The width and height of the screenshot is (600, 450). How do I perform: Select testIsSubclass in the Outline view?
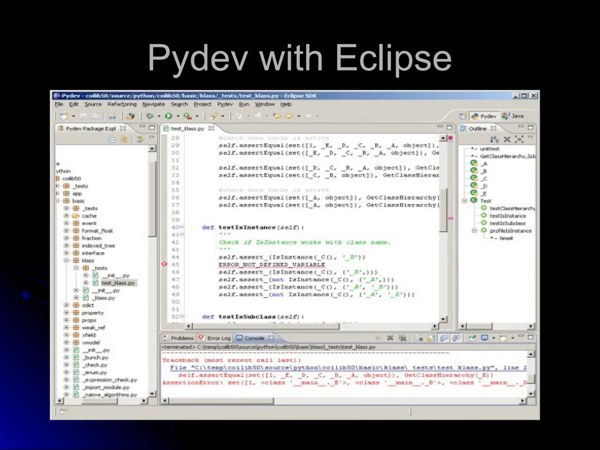coord(507,223)
